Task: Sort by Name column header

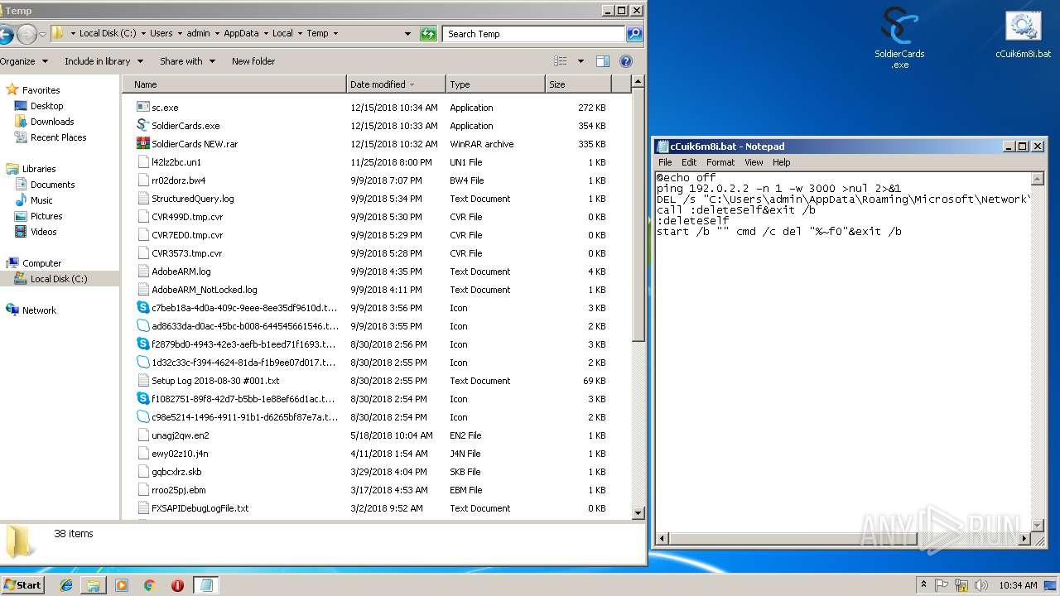Action: (234, 84)
